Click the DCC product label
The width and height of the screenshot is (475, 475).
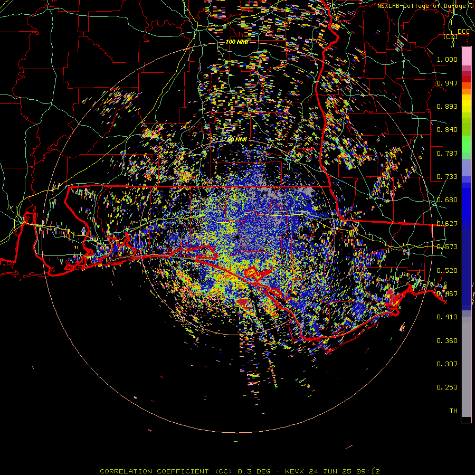tap(463, 32)
